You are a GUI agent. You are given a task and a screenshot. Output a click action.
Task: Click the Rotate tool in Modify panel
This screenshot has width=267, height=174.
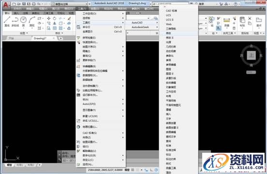tap(55, 18)
